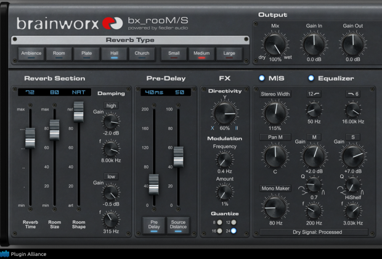Viewport: 382px width, 259px height.
Task: Click the Modulation Frequency knob
Action: 224,160
